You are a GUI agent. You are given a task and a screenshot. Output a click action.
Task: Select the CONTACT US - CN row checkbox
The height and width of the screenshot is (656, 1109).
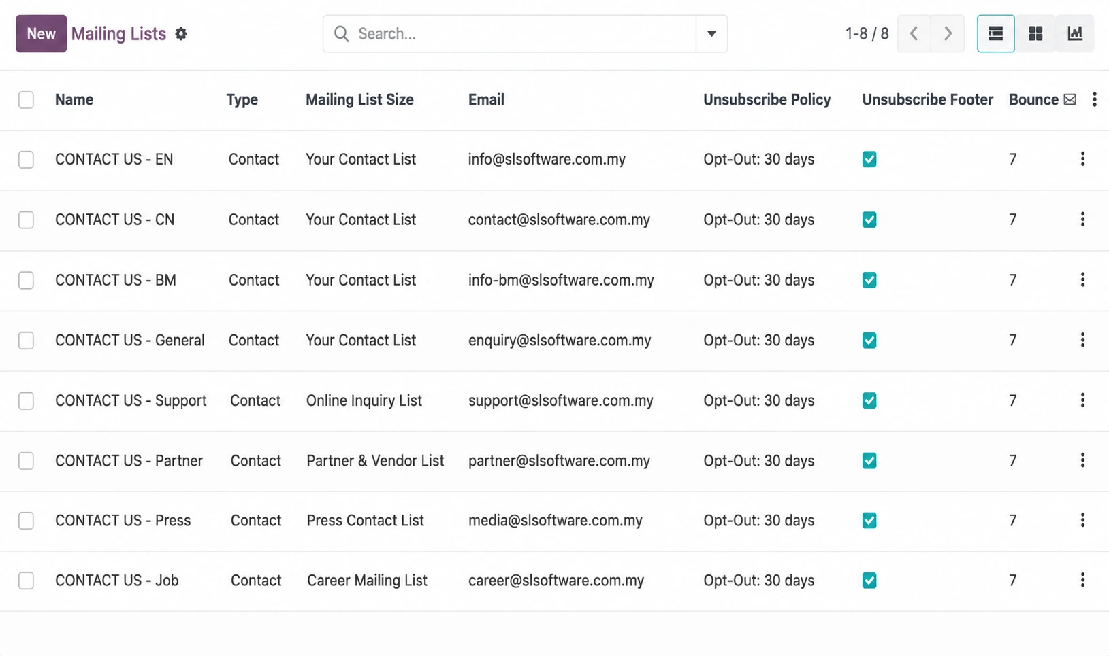pyautogui.click(x=26, y=220)
